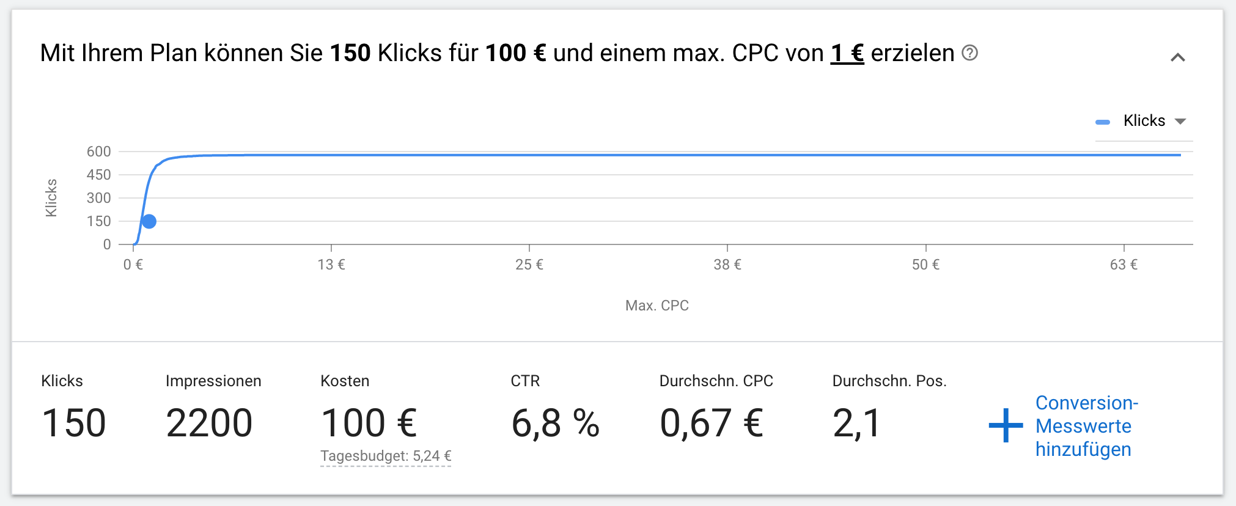Edit the underlined 1 € max CPC
The image size is (1236, 506).
[x=847, y=53]
